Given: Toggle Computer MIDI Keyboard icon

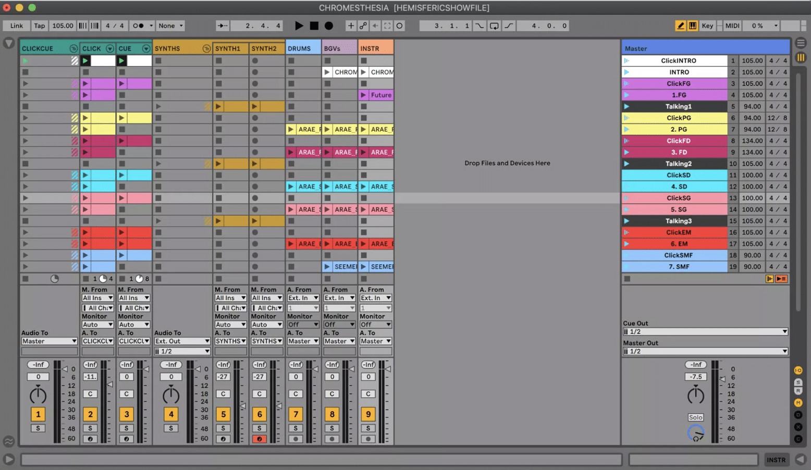Looking at the screenshot, I should [693, 26].
